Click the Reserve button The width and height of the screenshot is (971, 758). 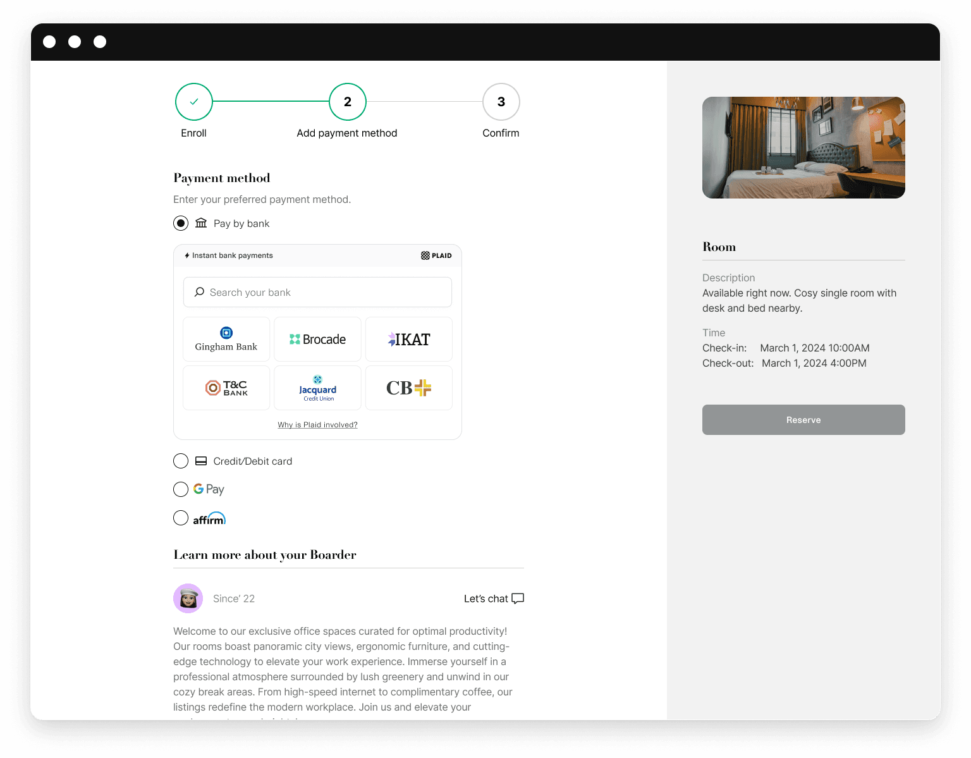coord(803,420)
